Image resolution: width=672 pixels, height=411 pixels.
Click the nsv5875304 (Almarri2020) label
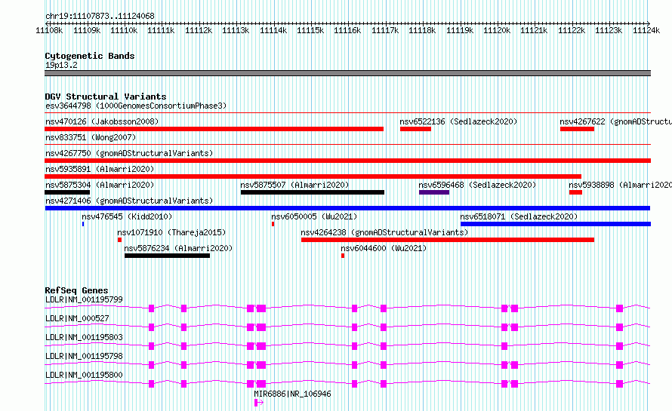pos(100,185)
